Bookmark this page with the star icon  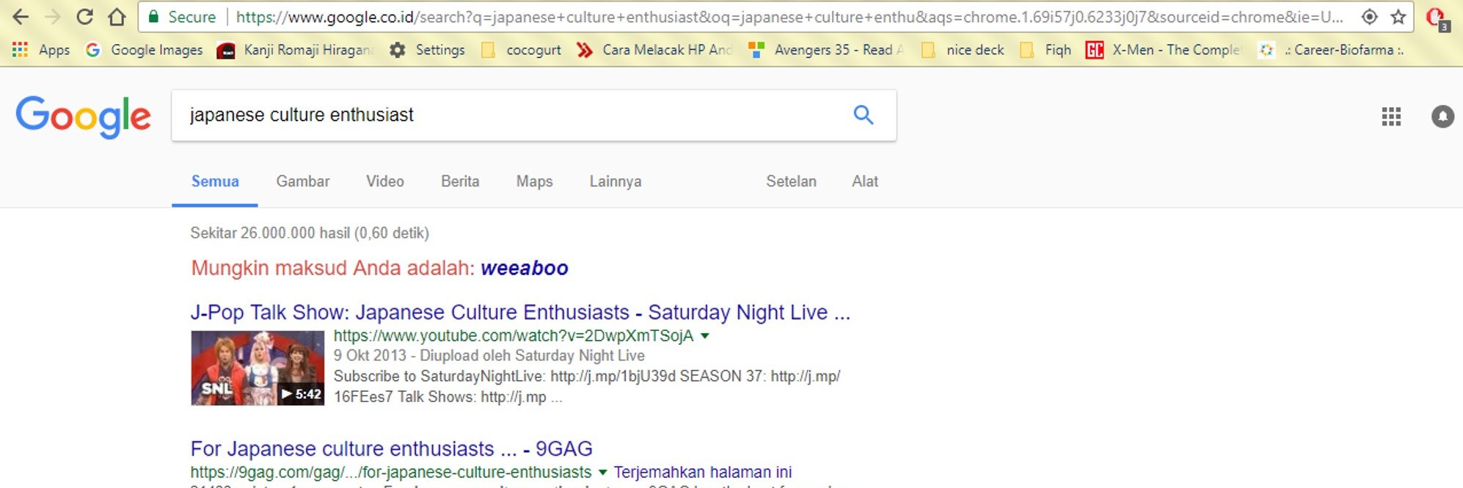coord(1398,17)
